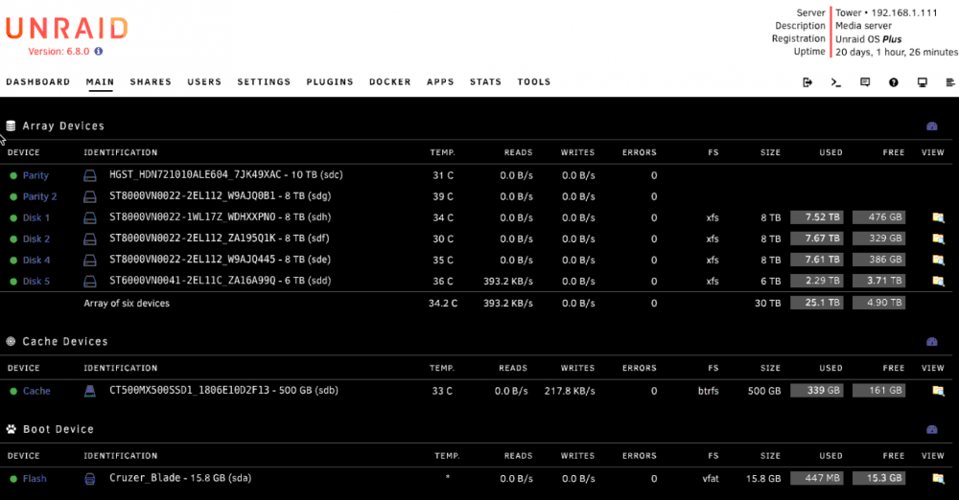
Task: Browse Disk 5 via its view folder icon
Action: pyautogui.click(x=938, y=282)
